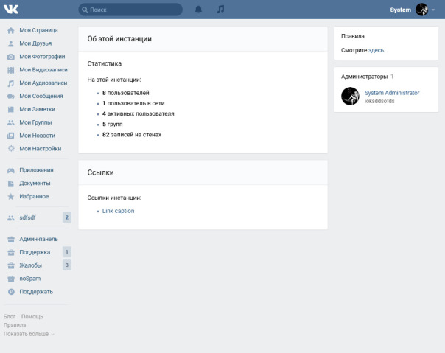Open noSpam section
This screenshot has width=445, height=353.
(29, 279)
